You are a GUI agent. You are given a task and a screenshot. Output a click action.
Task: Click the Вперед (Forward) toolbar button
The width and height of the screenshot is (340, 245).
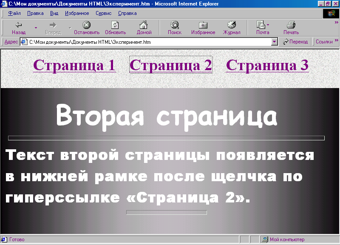click(x=53, y=28)
